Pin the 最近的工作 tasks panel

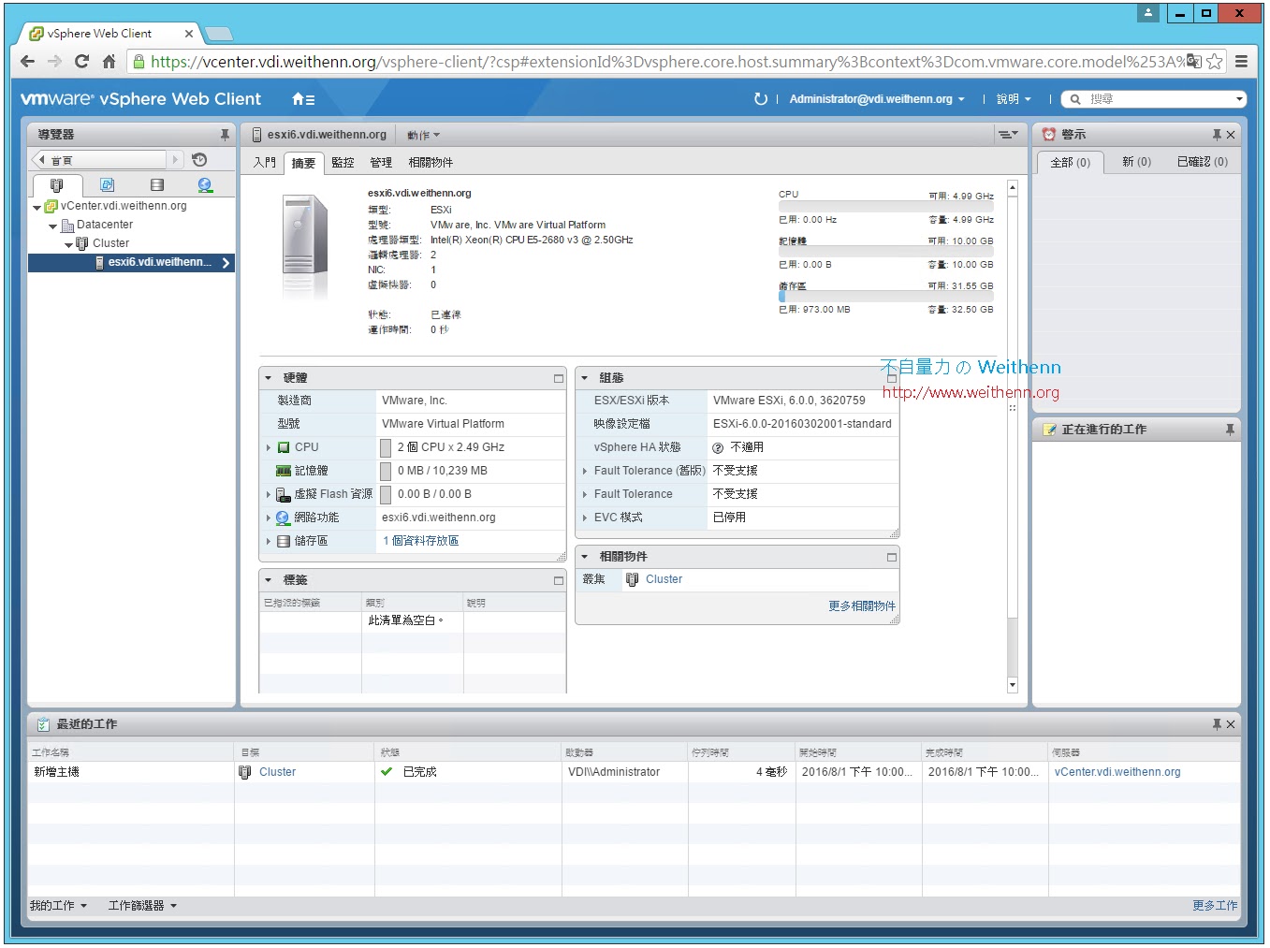(1216, 723)
